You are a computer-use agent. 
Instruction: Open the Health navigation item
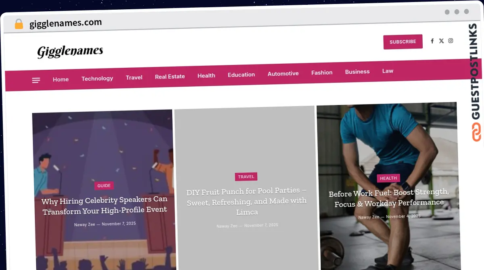pos(206,75)
